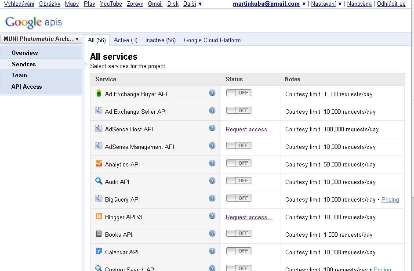Enable the Analytics API switch
Screen dimensions: 414x271
(x=239, y=163)
